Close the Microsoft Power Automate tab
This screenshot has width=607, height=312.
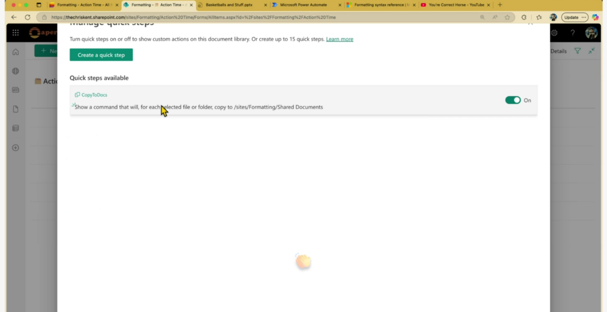coord(340,5)
